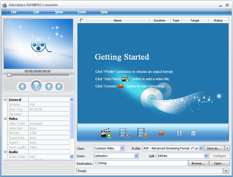
Task: Collapse the General property group
Action: click(5, 99)
